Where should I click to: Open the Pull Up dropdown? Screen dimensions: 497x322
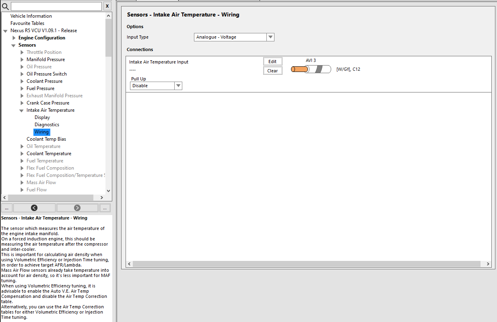(x=178, y=86)
